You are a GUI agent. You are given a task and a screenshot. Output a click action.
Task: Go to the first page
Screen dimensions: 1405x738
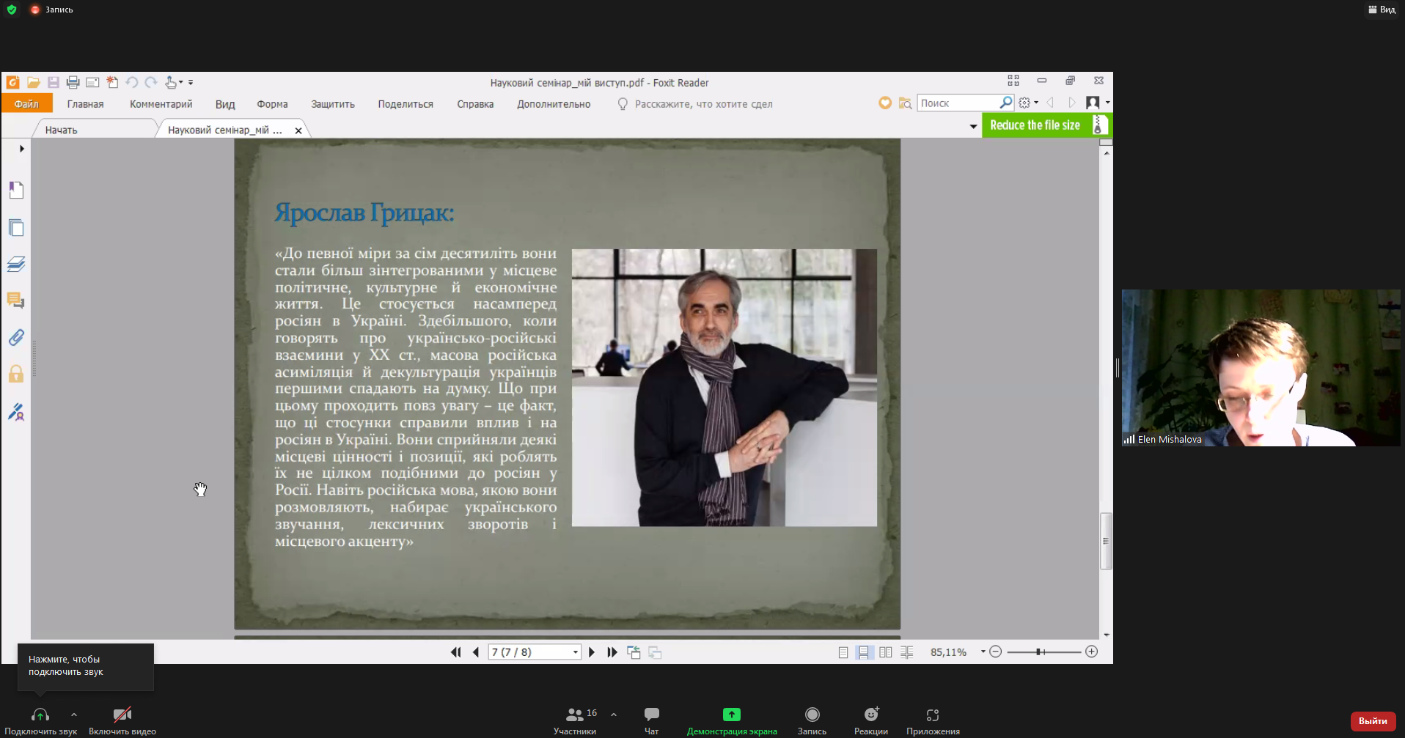point(455,652)
